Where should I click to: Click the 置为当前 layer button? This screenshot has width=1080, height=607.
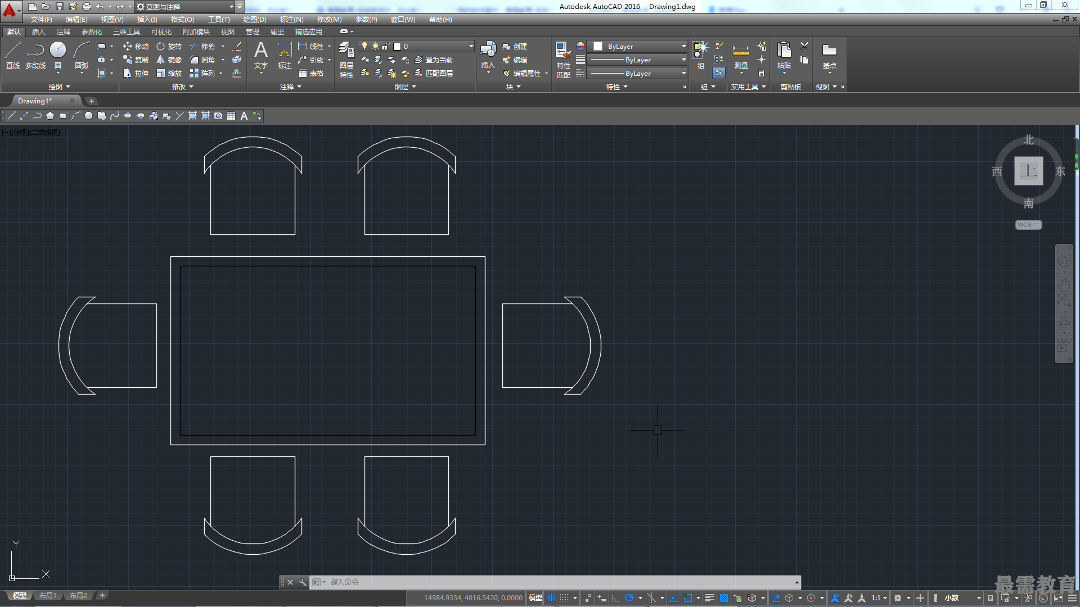point(434,60)
